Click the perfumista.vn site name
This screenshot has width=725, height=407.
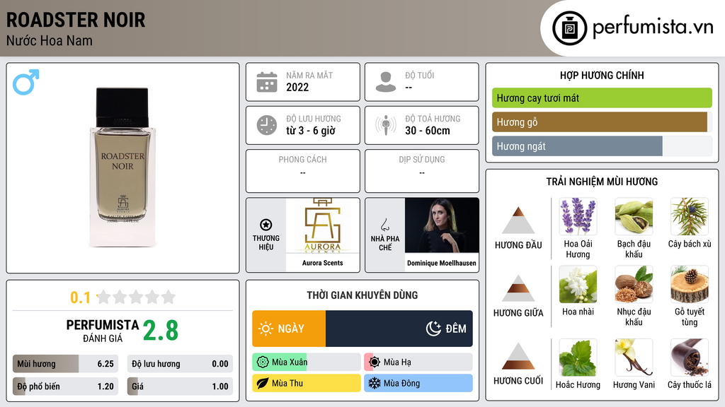[653, 28]
